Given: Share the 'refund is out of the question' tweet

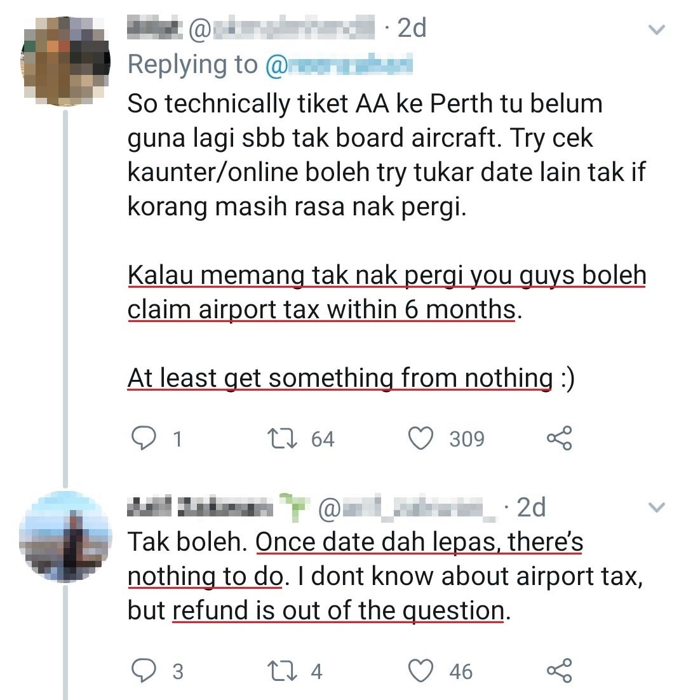Looking at the screenshot, I should pyautogui.click(x=559, y=671).
